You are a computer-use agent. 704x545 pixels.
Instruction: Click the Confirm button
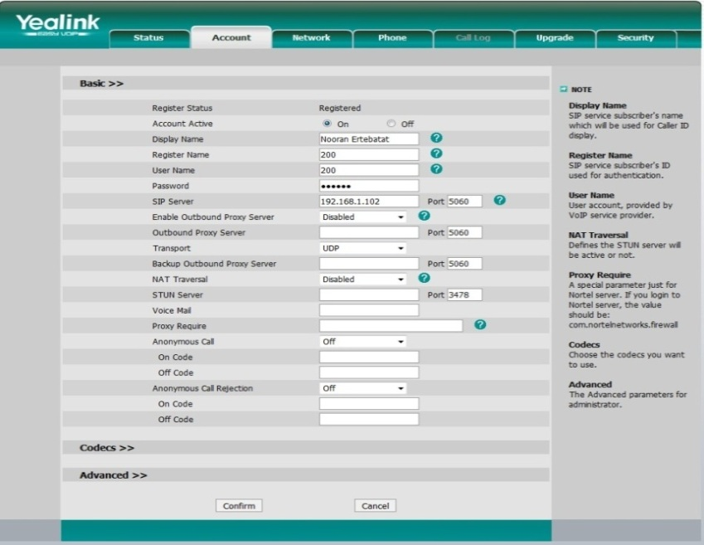(x=239, y=506)
